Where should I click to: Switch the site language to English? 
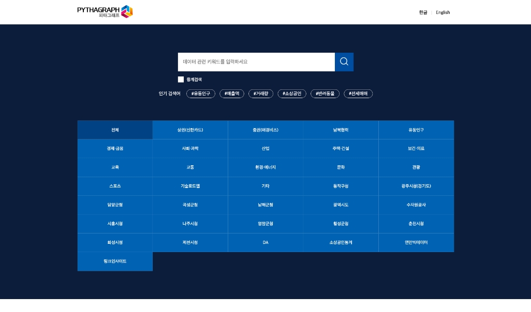(x=443, y=12)
